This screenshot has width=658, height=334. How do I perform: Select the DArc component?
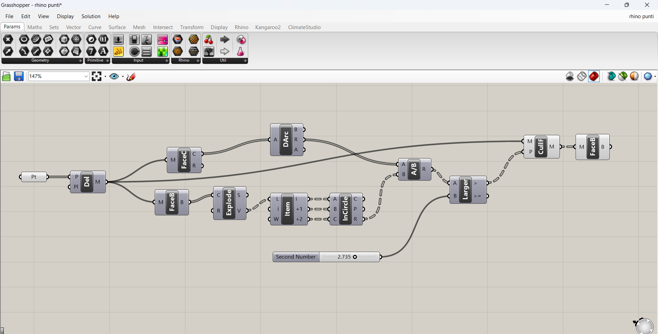[x=286, y=140]
